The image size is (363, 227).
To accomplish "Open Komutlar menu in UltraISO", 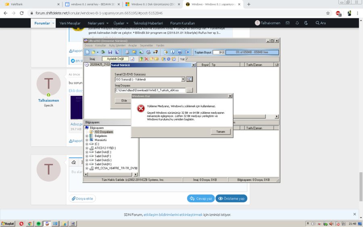I will coord(100,45).
